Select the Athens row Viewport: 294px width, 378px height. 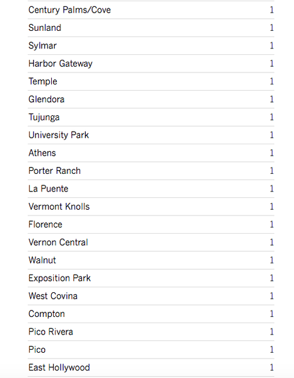pyautogui.click(x=151, y=153)
